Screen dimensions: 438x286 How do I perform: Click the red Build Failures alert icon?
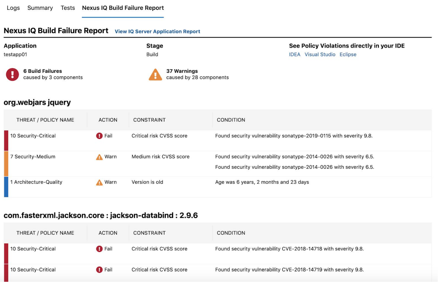pyautogui.click(x=12, y=74)
